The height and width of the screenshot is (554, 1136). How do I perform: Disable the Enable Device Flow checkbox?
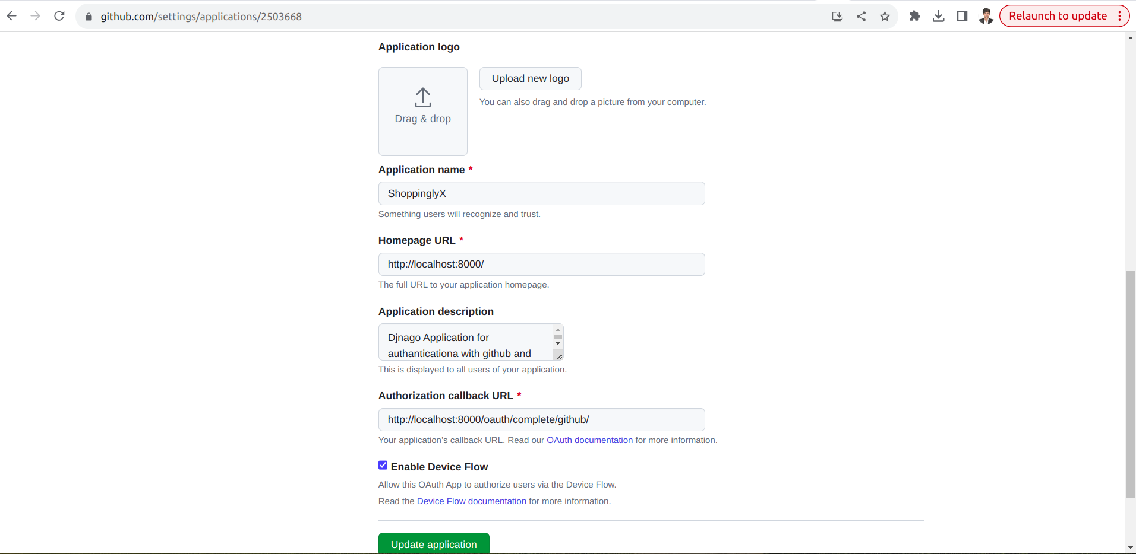383,465
